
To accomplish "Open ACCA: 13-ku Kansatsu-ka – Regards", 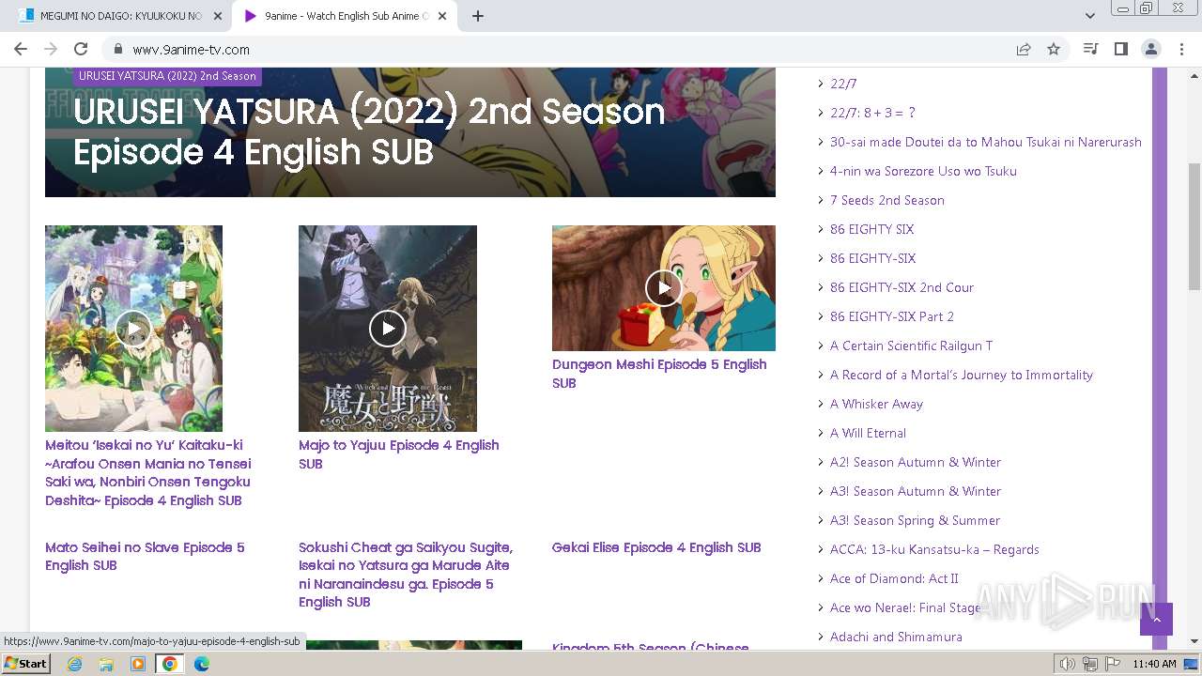I will 934,549.
